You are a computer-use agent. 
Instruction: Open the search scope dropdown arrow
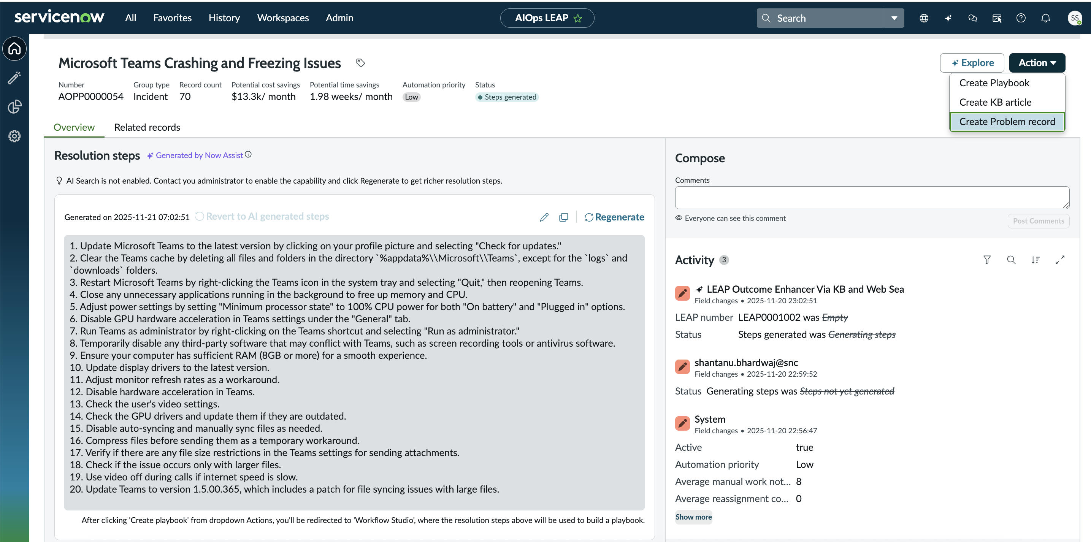894,18
